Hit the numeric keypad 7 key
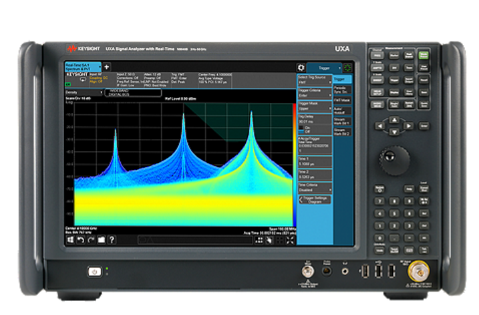Image resolution: width=479 pixels, height=315 pixels. tap(379, 201)
